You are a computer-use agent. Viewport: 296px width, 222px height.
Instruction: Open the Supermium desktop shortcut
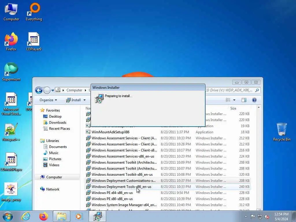pos(11,72)
